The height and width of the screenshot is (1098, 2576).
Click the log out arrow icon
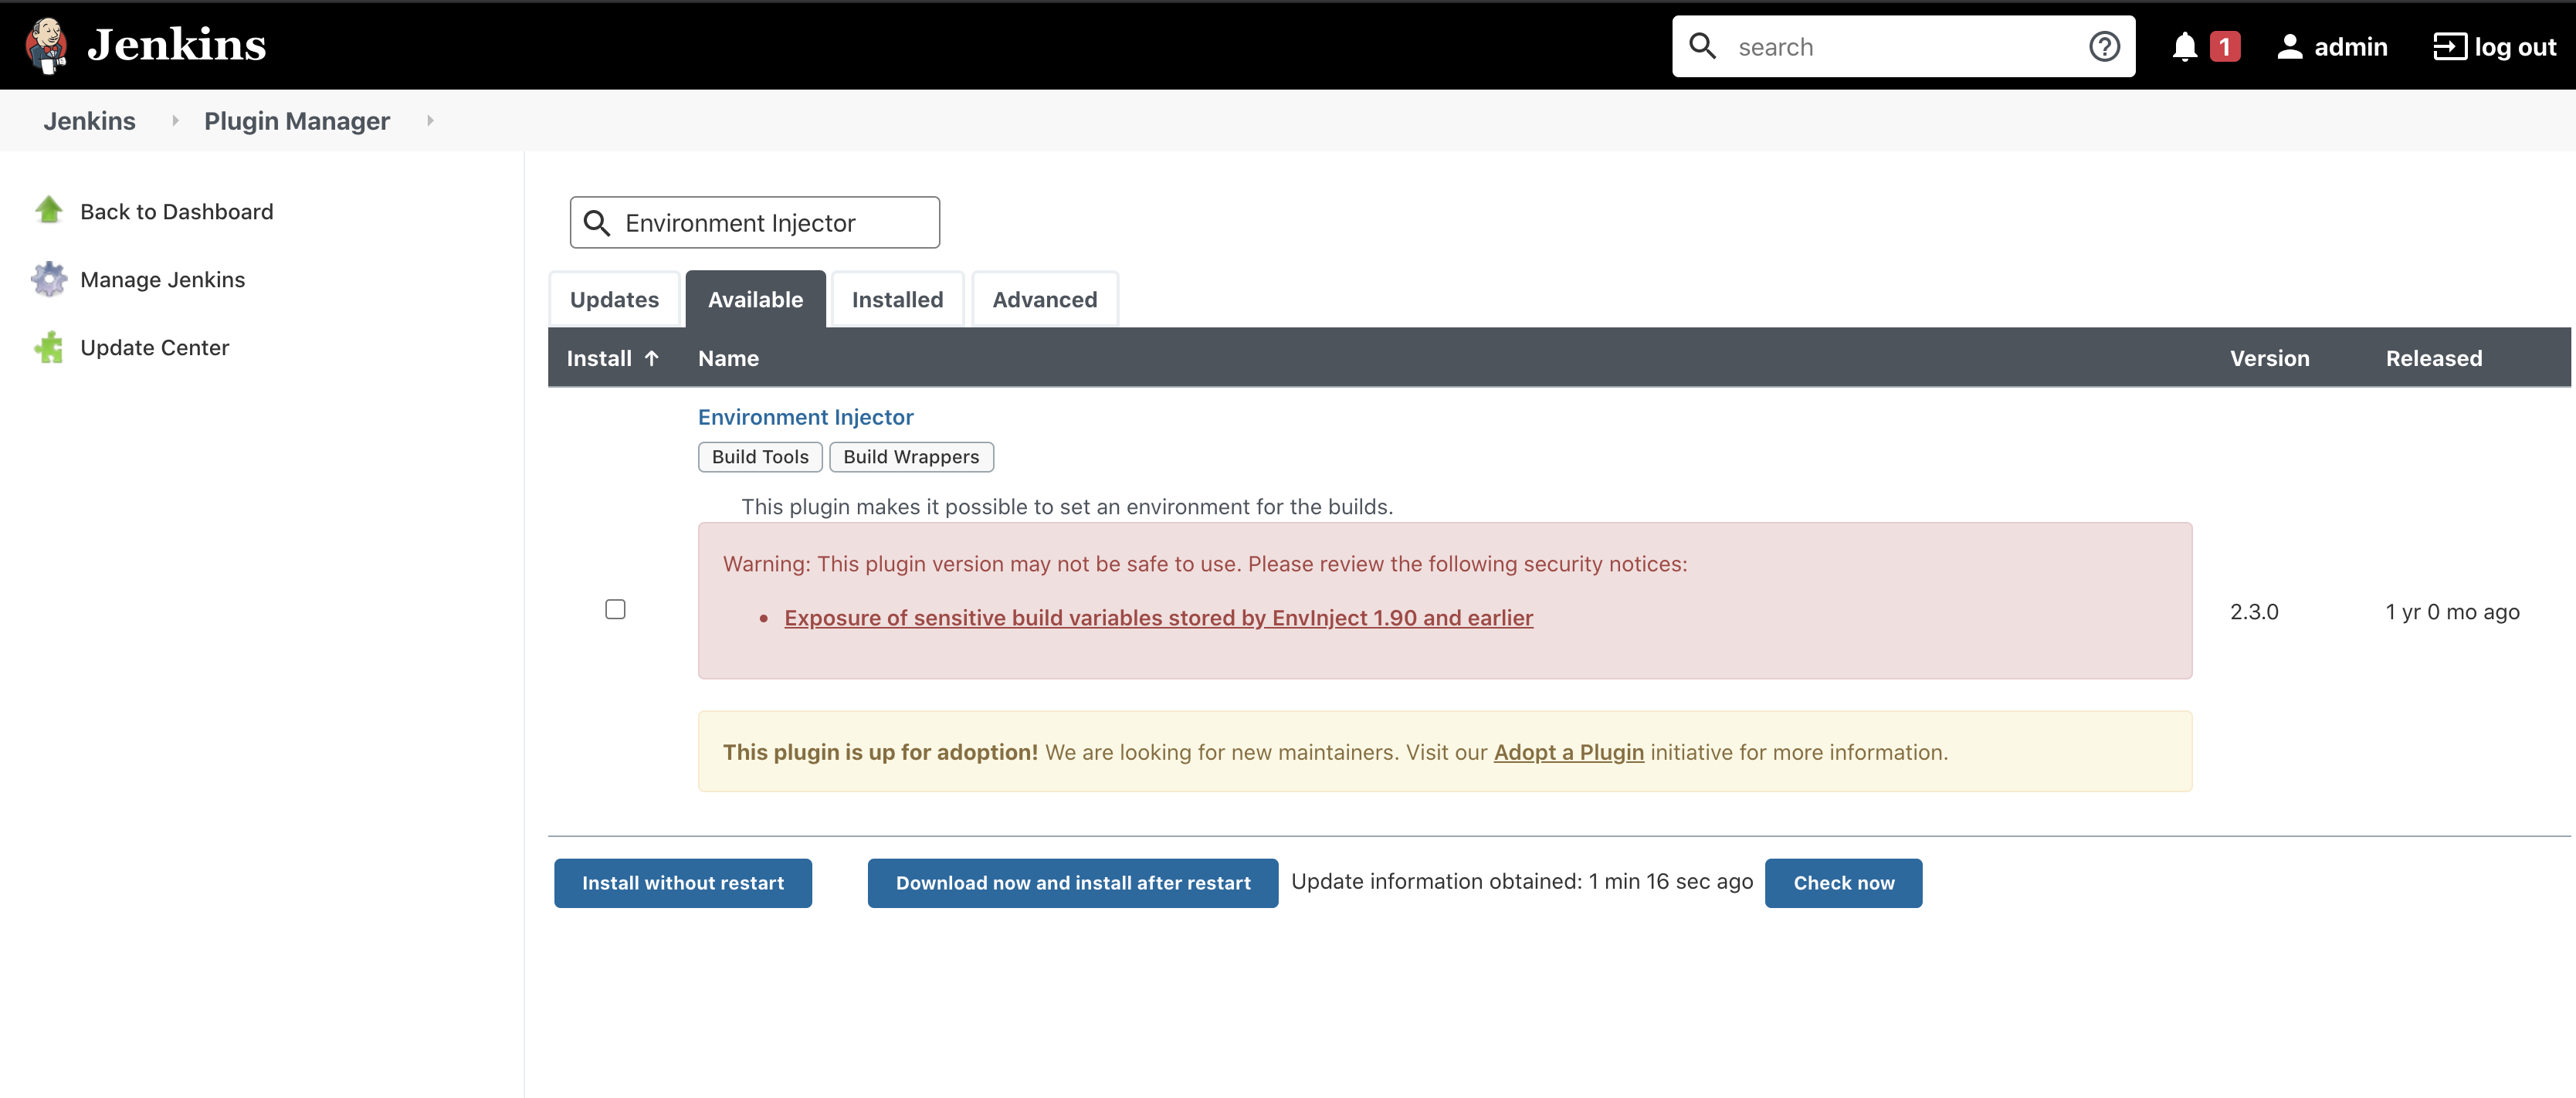pyautogui.click(x=2449, y=47)
